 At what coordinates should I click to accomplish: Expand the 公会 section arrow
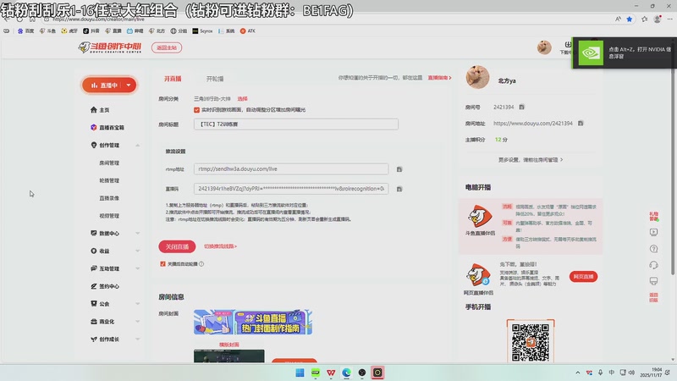pos(138,304)
